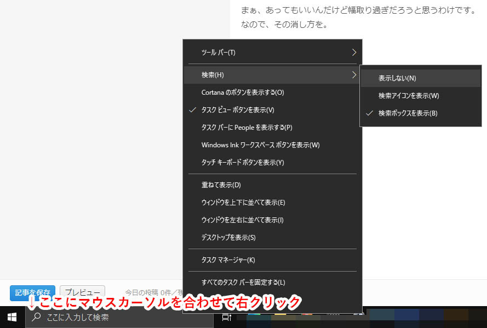Choose ウィンドウを上下に並べて表示 entry
This screenshot has height=328, width=487.
coord(272,203)
